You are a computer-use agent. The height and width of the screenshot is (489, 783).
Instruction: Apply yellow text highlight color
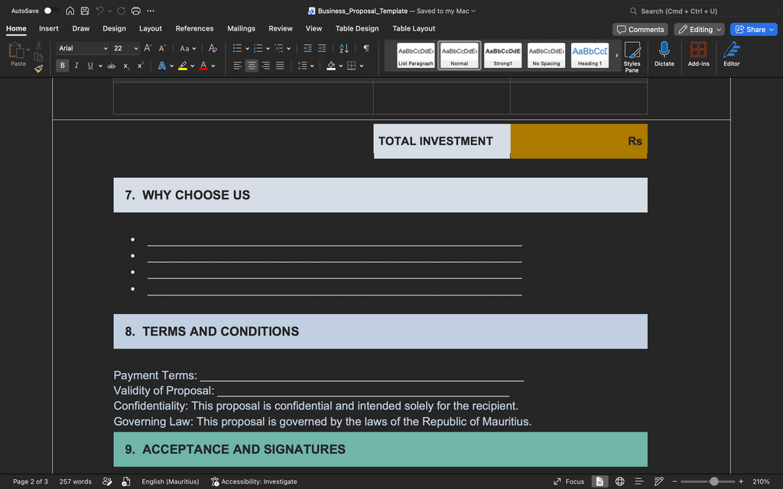click(x=183, y=66)
